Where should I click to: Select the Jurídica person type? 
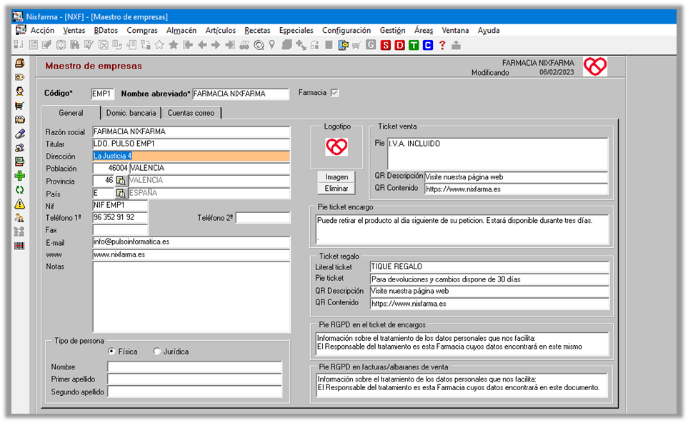tap(156, 352)
